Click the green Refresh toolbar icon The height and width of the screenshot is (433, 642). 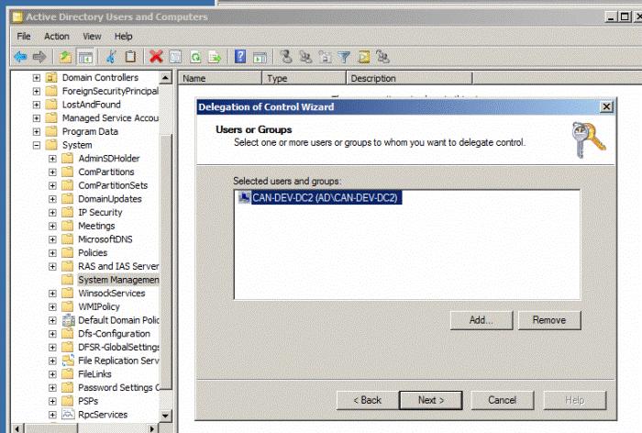(x=195, y=57)
